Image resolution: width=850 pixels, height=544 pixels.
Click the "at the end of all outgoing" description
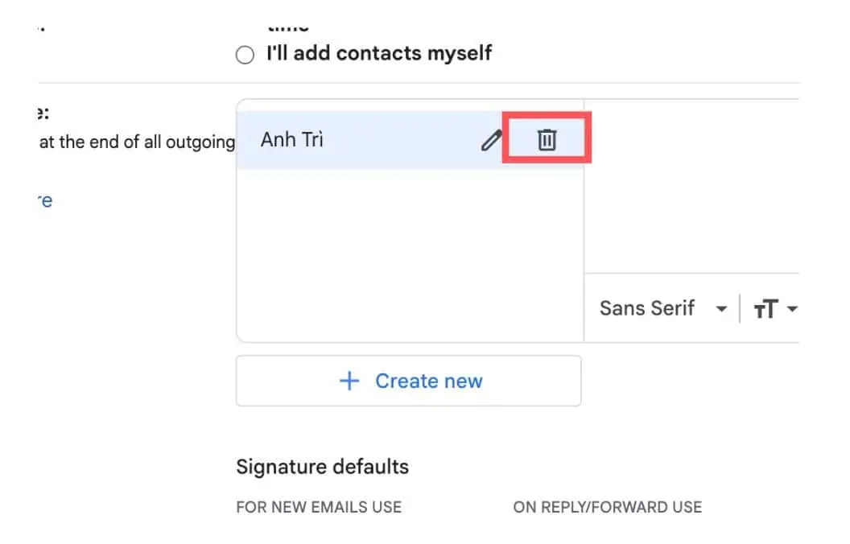click(137, 142)
